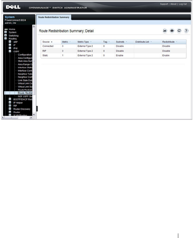Sort by the Redistribute column header
The height and width of the screenshot is (238, 196).
(x=174, y=42)
